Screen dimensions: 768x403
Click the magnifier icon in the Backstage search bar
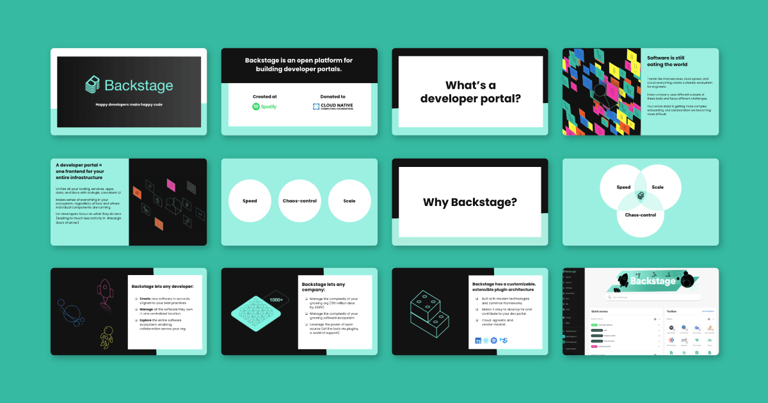point(609,297)
